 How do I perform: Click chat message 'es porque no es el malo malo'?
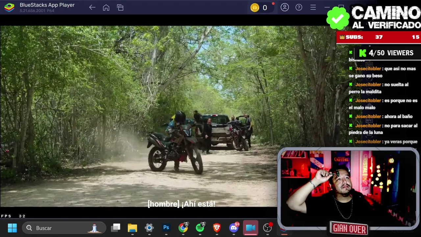[x=383, y=104]
